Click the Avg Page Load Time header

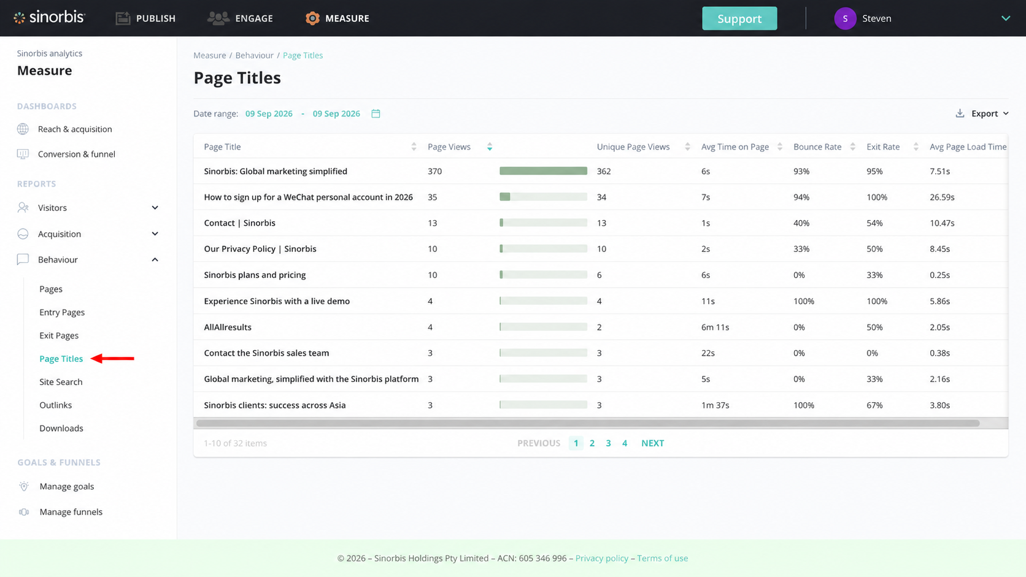pyautogui.click(x=968, y=147)
